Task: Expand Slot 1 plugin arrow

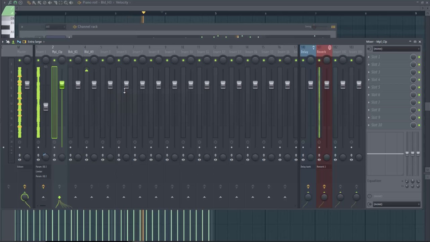Action: pyautogui.click(x=369, y=57)
